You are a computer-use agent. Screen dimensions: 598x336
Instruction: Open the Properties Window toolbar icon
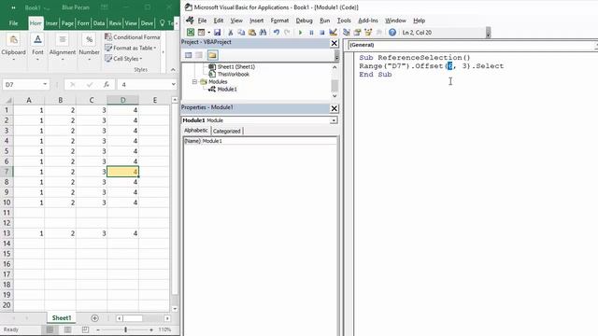click(x=357, y=33)
